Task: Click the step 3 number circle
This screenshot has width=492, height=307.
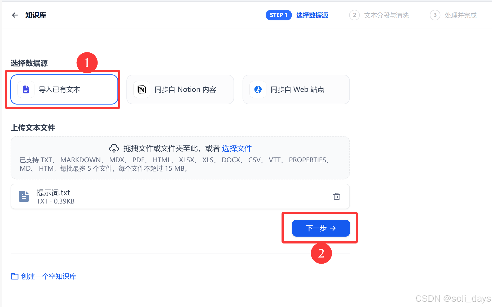Action: point(435,15)
